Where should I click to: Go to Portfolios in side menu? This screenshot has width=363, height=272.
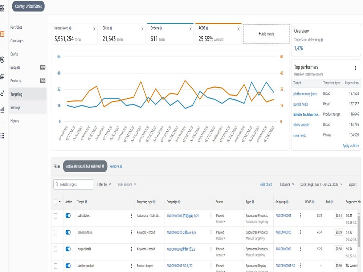[x=16, y=27]
